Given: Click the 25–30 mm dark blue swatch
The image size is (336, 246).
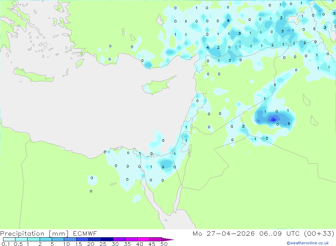Looking at the screenshot, I should (107, 239).
